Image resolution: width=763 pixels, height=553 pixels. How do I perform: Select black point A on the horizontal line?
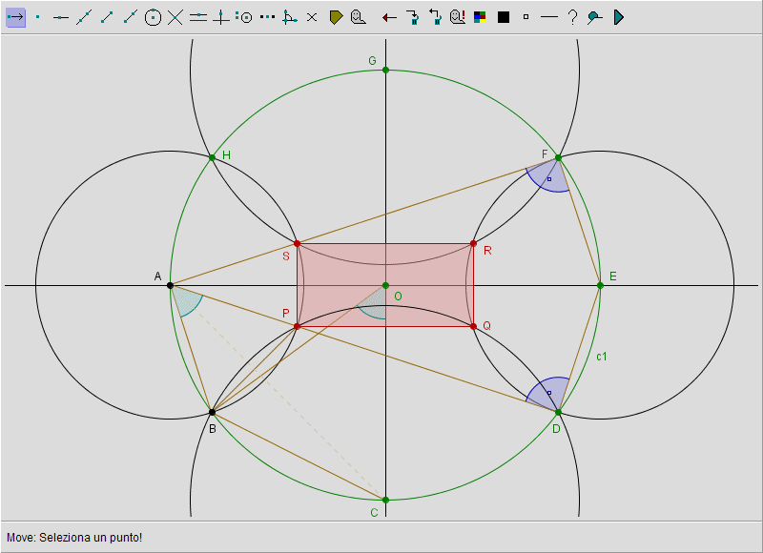point(170,285)
